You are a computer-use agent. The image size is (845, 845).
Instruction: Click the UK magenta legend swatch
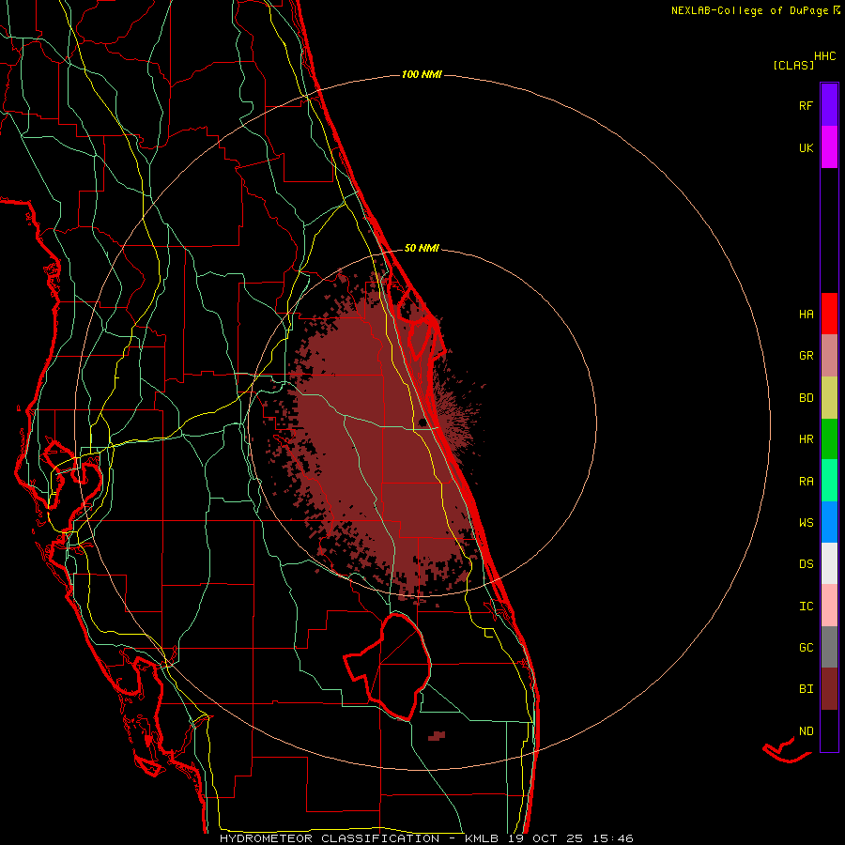point(829,146)
